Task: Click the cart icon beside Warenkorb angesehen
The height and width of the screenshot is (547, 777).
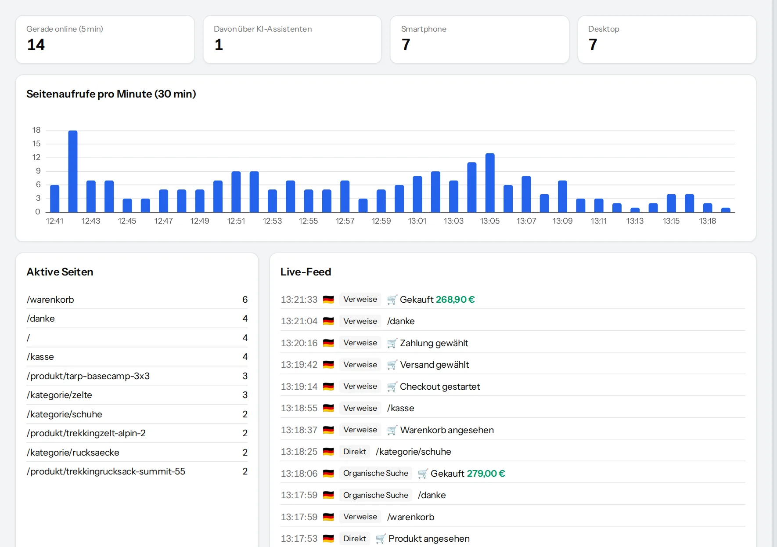Action: [x=392, y=430]
